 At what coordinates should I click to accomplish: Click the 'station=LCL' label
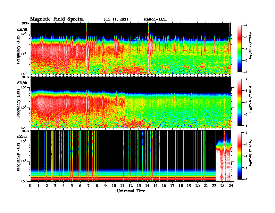coord(155,19)
